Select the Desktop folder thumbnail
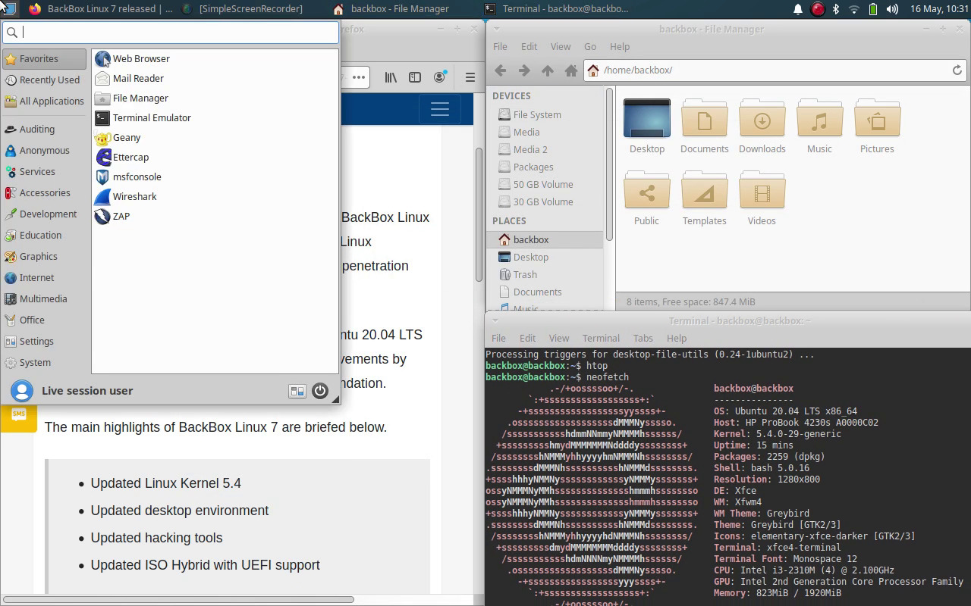This screenshot has width=971, height=606. pyautogui.click(x=647, y=118)
